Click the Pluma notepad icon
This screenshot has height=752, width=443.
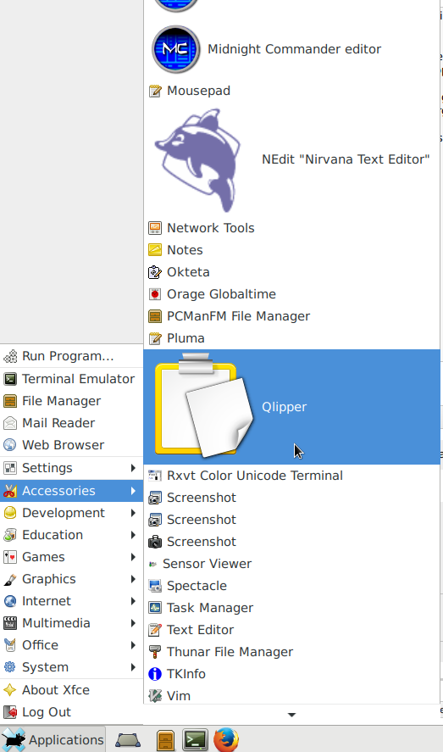click(155, 338)
